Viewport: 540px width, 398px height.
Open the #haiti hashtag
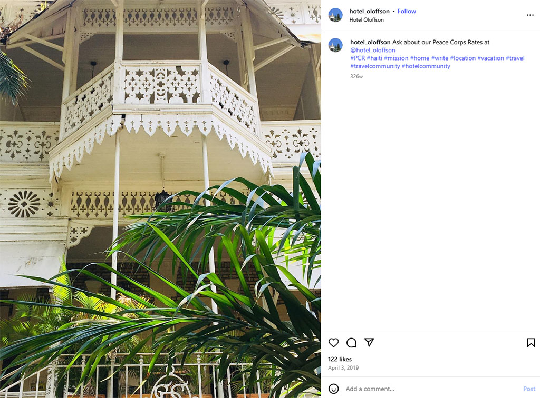(x=374, y=58)
